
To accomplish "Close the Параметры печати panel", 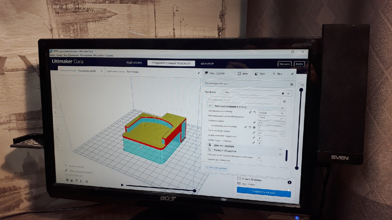I will [292, 84].
